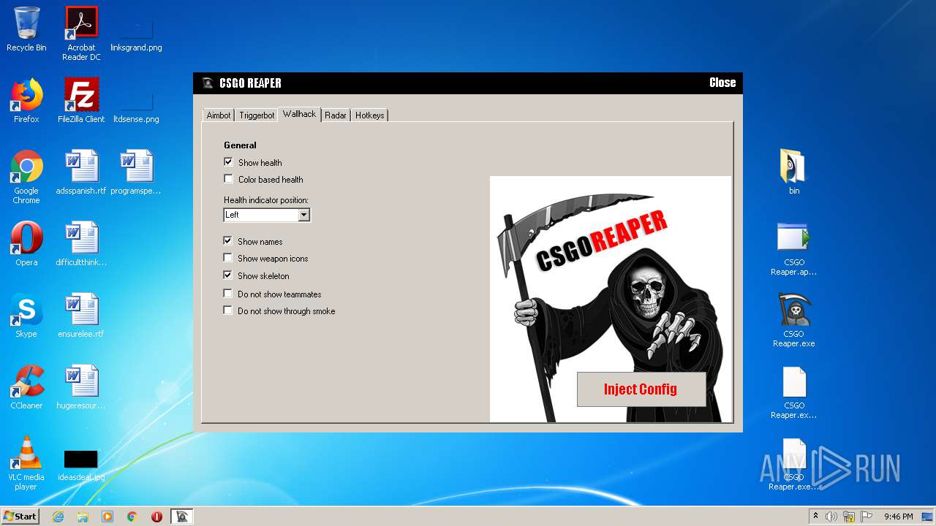This screenshot has width=936, height=526.
Task: Open the media player taskbar icon
Action: 107,517
